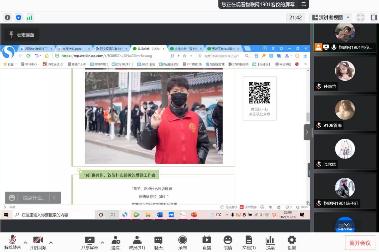The height and width of the screenshot is (252, 379).
Task: Open the meeting info icon
Action: [x=7, y=17]
